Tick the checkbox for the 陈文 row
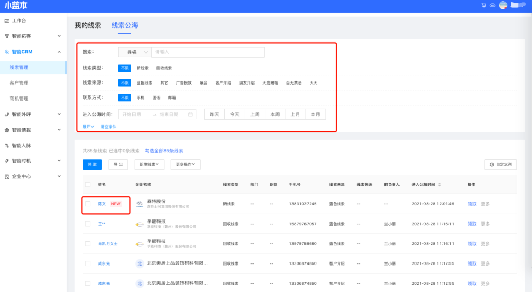The image size is (532, 292). (87, 204)
